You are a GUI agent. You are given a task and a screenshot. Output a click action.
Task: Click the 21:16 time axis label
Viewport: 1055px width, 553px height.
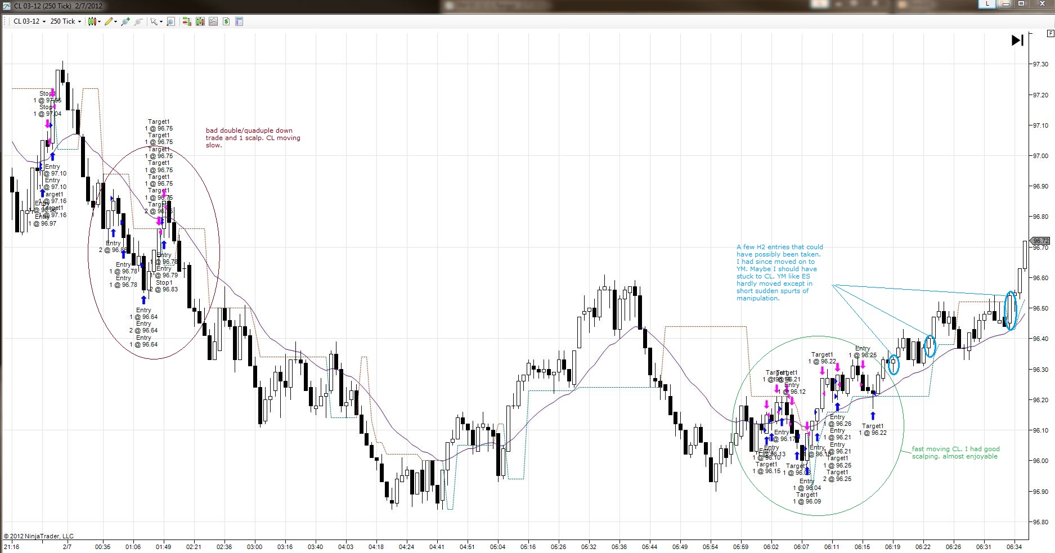tap(11, 547)
